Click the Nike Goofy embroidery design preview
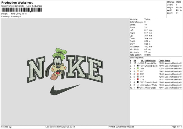The image size is (183, 129). pos(65,71)
